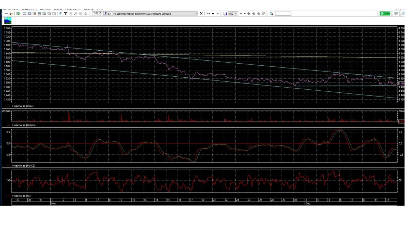
Task: Focus the search input field in toolbar
Action: pyautogui.click(x=283, y=14)
